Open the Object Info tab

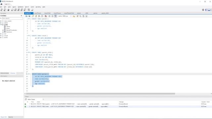click(4, 117)
